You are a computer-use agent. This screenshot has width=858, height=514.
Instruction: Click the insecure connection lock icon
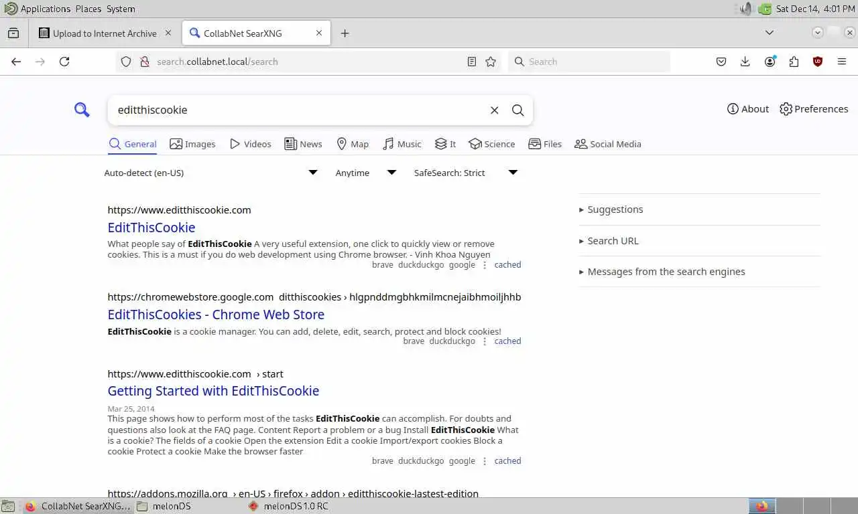(x=144, y=62)
